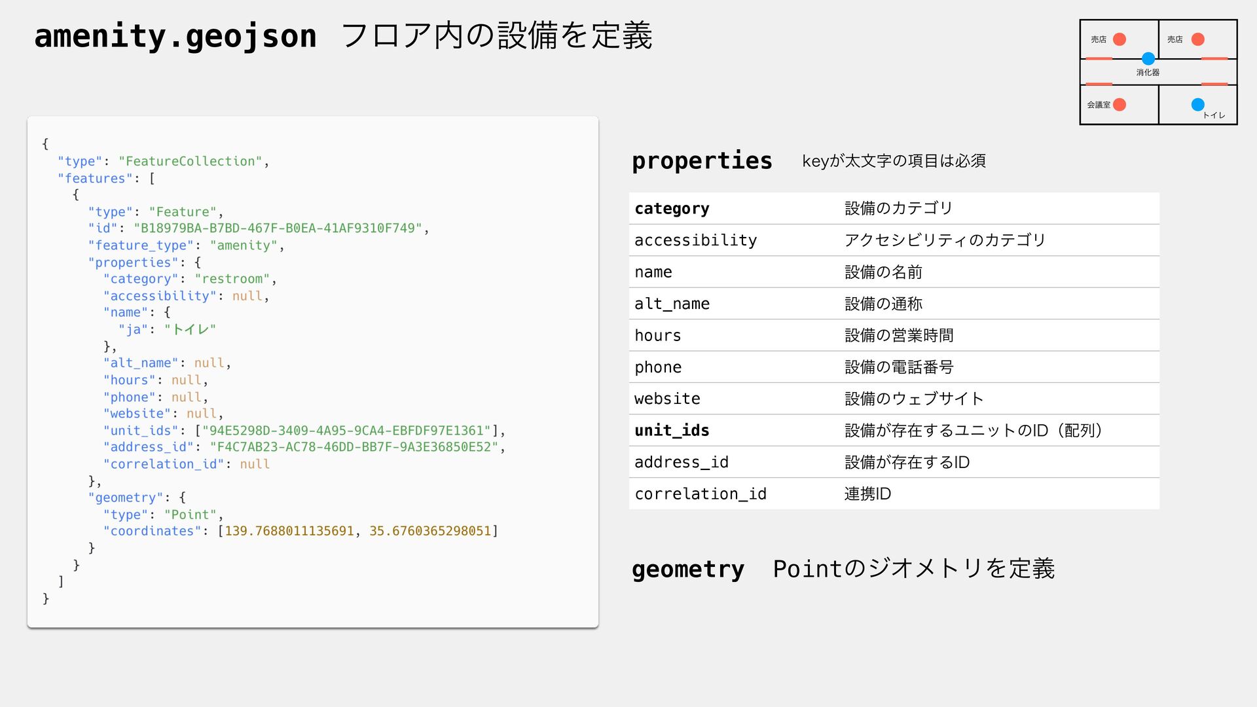Image resolution: width=1257 pixels, height=707 pixels.
Task: Click the blue dot above the トイレ label
Action: [1198, 104]
